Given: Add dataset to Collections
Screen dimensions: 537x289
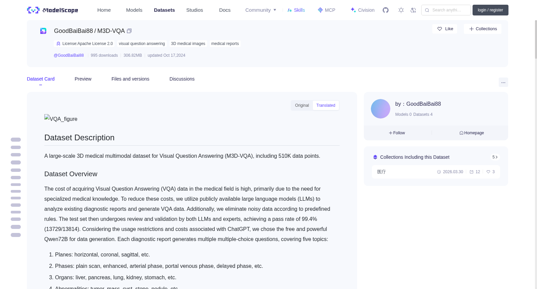Looking at the screenshot, I should 483,29.
